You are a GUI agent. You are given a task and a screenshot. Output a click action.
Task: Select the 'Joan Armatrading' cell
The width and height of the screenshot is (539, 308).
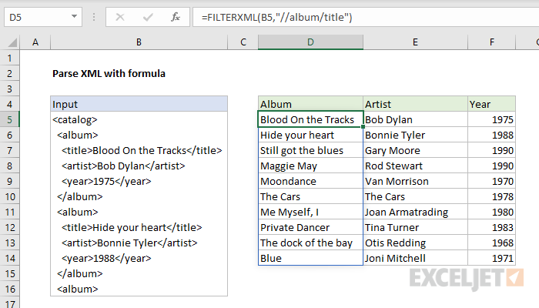tap(415, 212)
